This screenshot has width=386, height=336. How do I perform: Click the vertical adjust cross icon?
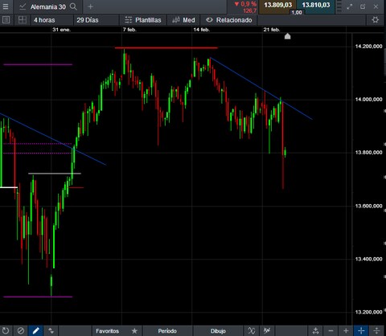(376, 330)
